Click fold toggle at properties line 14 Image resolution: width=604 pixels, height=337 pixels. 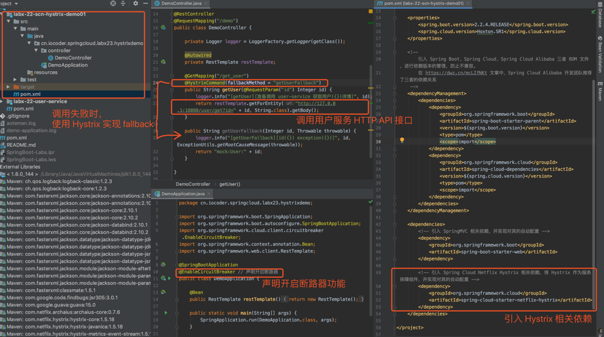pyautogui.click(x=394, y=18)
